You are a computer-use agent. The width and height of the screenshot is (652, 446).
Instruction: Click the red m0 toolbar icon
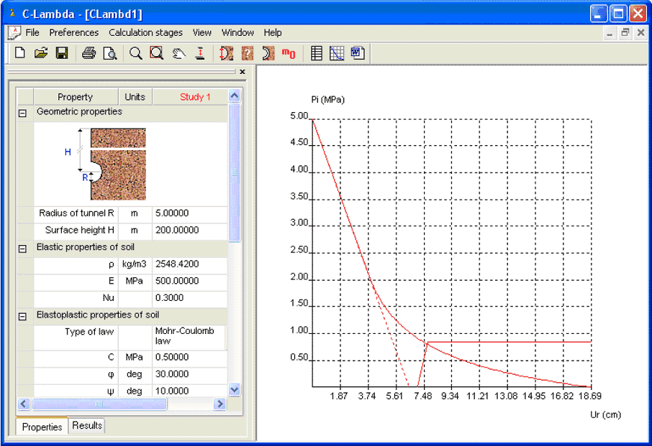(x=289, y=53)
